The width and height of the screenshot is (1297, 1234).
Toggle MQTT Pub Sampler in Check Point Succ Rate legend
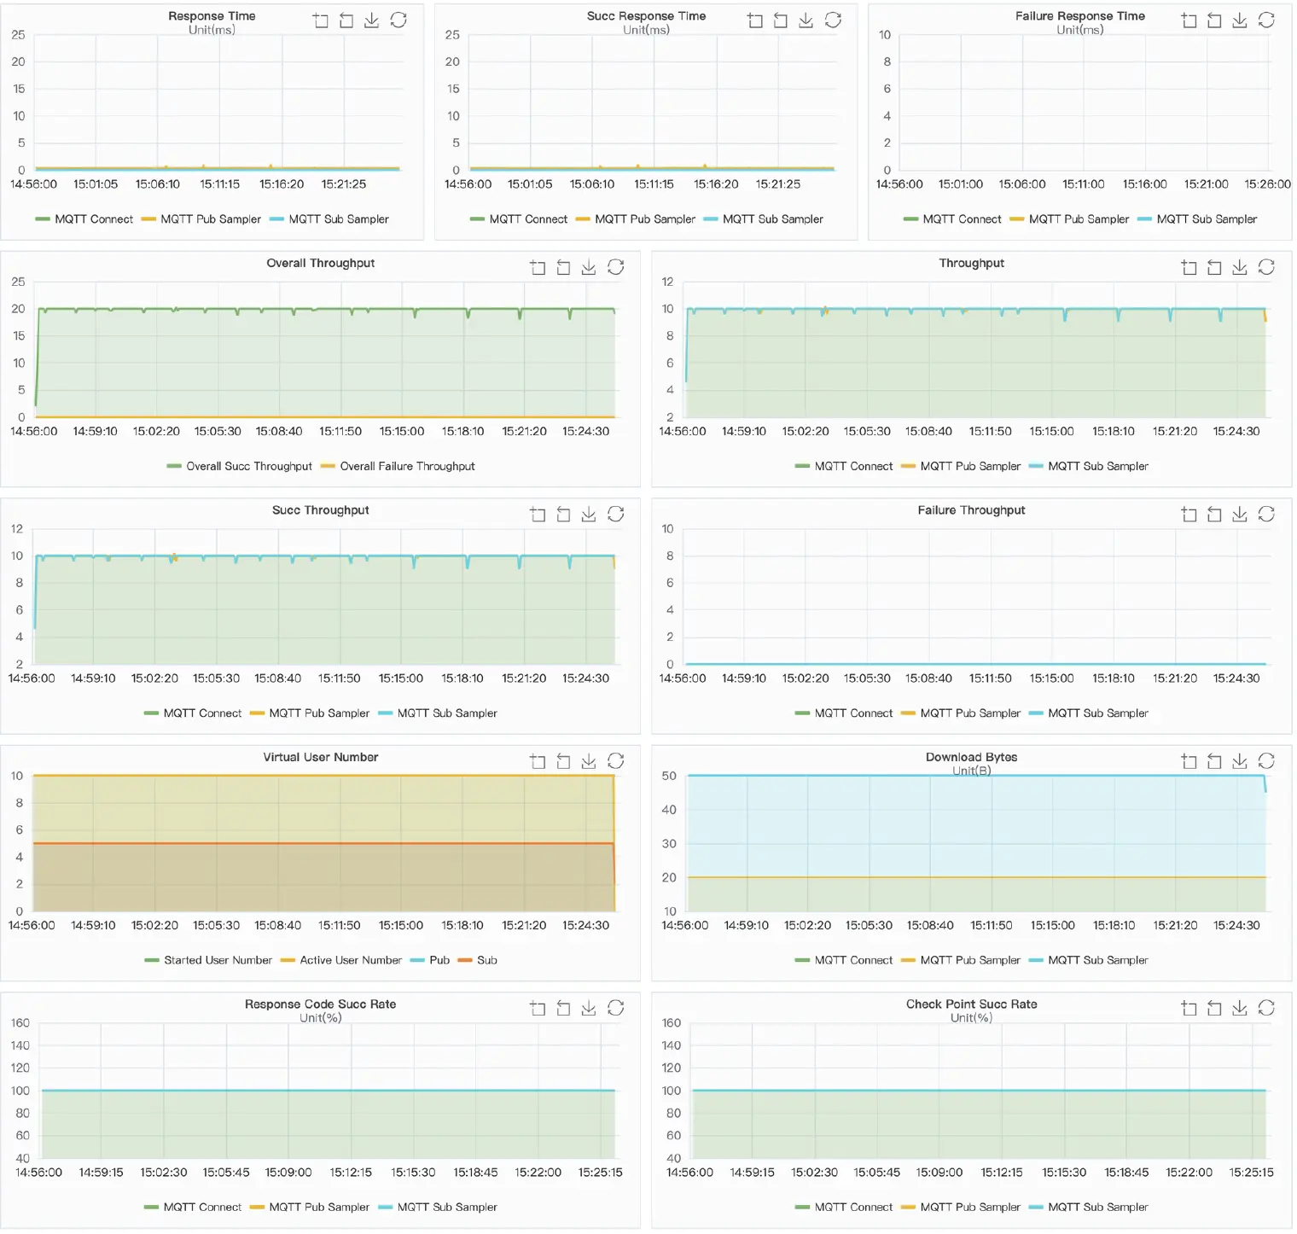[961, 1208]
